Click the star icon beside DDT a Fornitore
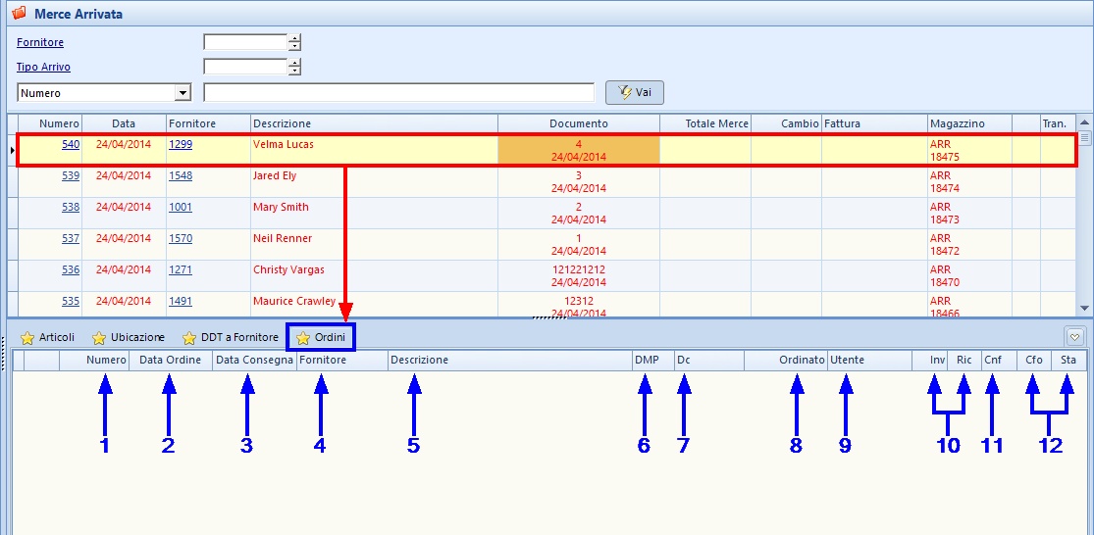This screenshot has height=535, width=1094. pyautogui.click(x=189, y=338)
